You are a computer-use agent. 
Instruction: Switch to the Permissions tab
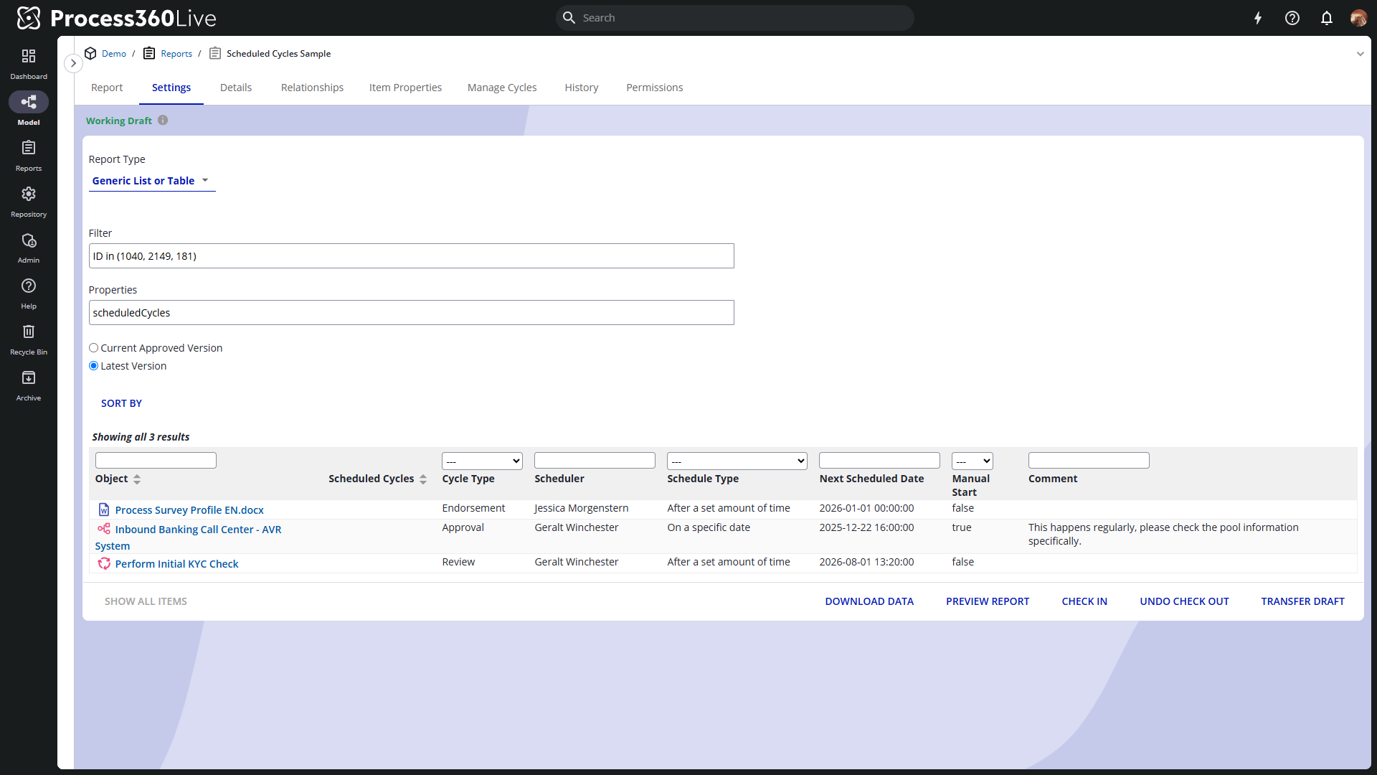point(654,88)
